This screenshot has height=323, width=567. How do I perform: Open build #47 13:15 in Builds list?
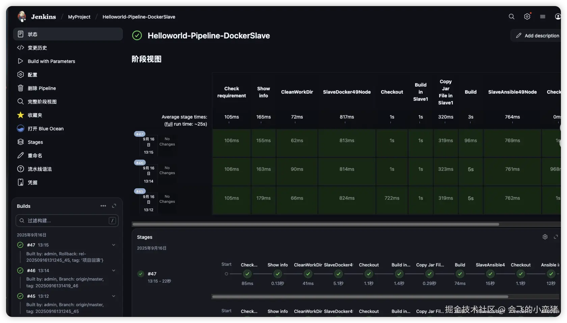[x=38, y=245]
